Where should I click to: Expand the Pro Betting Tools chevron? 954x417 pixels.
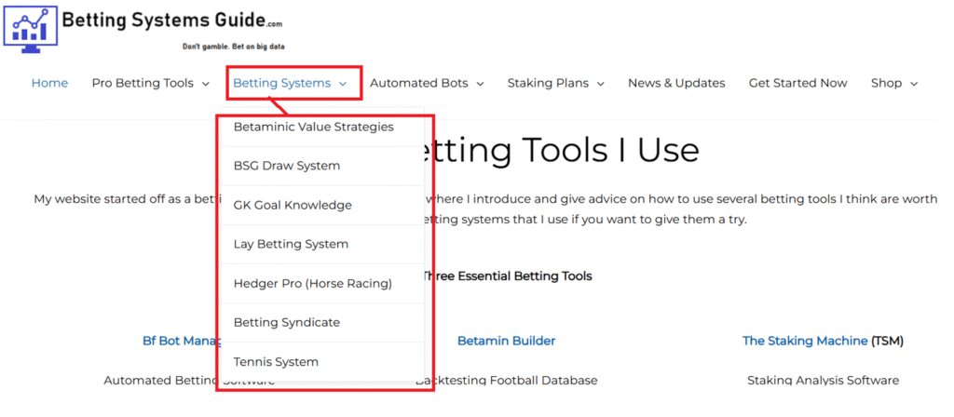[206, 84]
